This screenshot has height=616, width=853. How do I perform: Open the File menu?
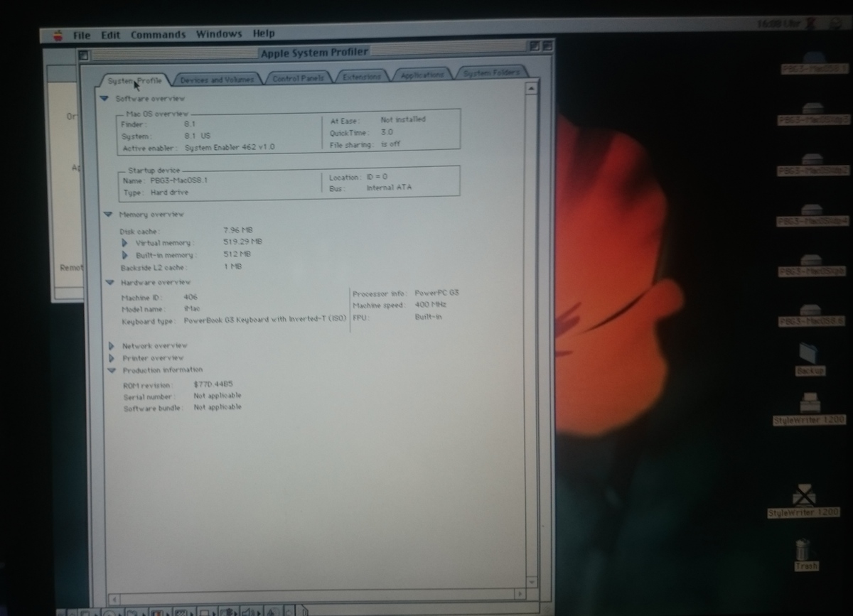pyautogui.click(x=82, y=35)
